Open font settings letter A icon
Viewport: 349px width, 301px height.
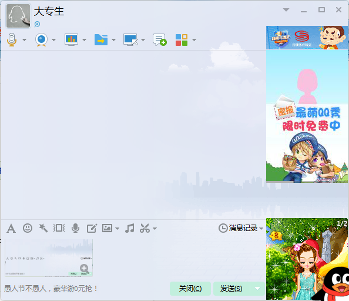point(11,229)
